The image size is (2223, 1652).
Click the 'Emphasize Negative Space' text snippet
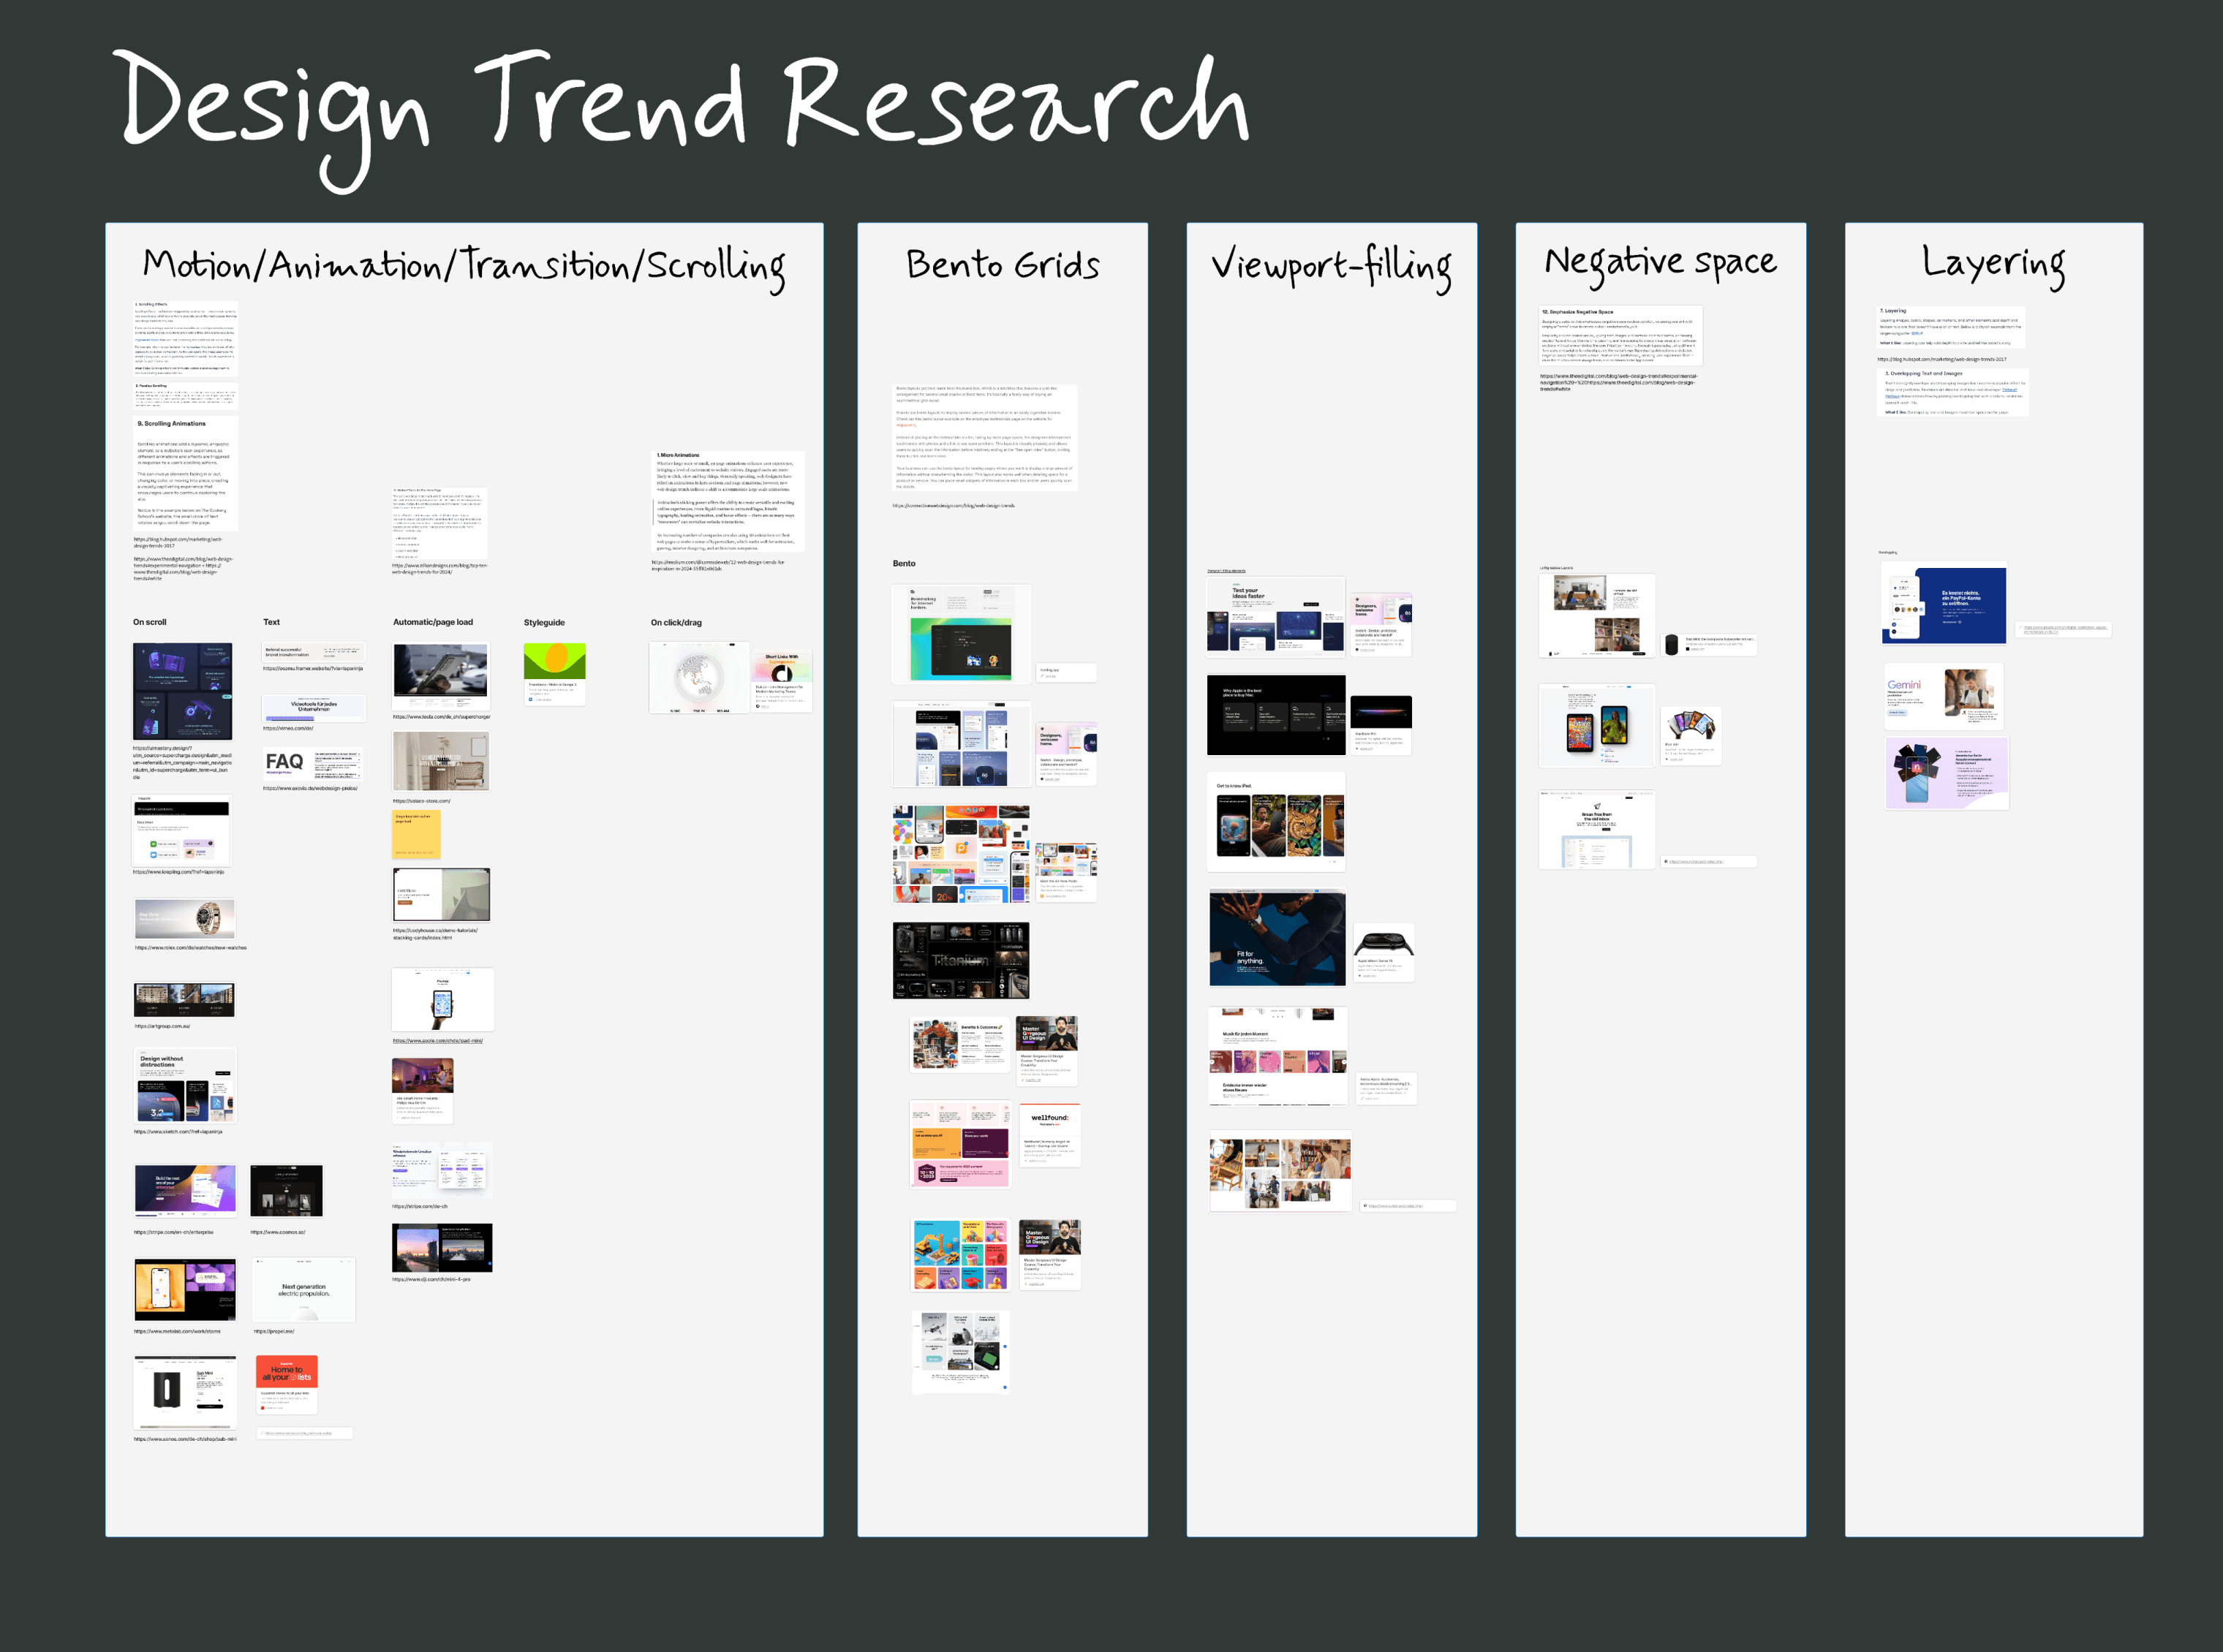point(1620,336)
